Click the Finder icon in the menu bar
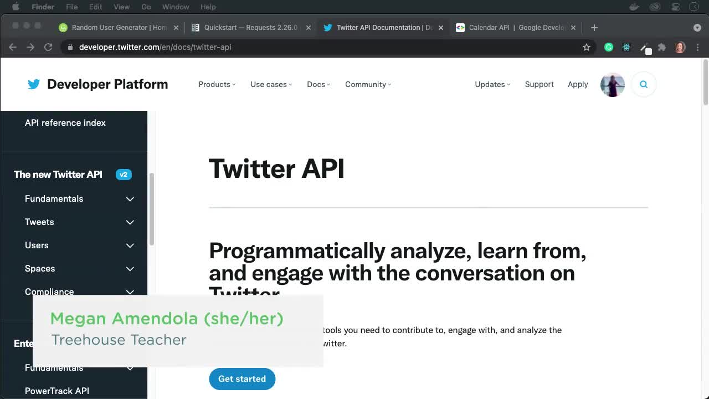Image resolution: width=709 pixels, height=399 pixels. 43,7
